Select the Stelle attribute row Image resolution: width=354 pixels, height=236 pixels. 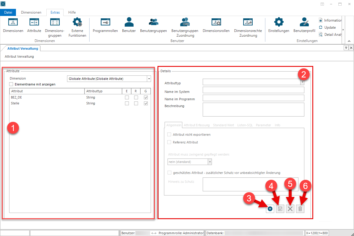[x=80, y=103]
